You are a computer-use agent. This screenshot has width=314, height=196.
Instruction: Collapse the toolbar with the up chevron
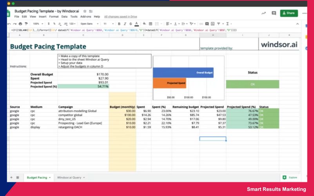point(298,24)
